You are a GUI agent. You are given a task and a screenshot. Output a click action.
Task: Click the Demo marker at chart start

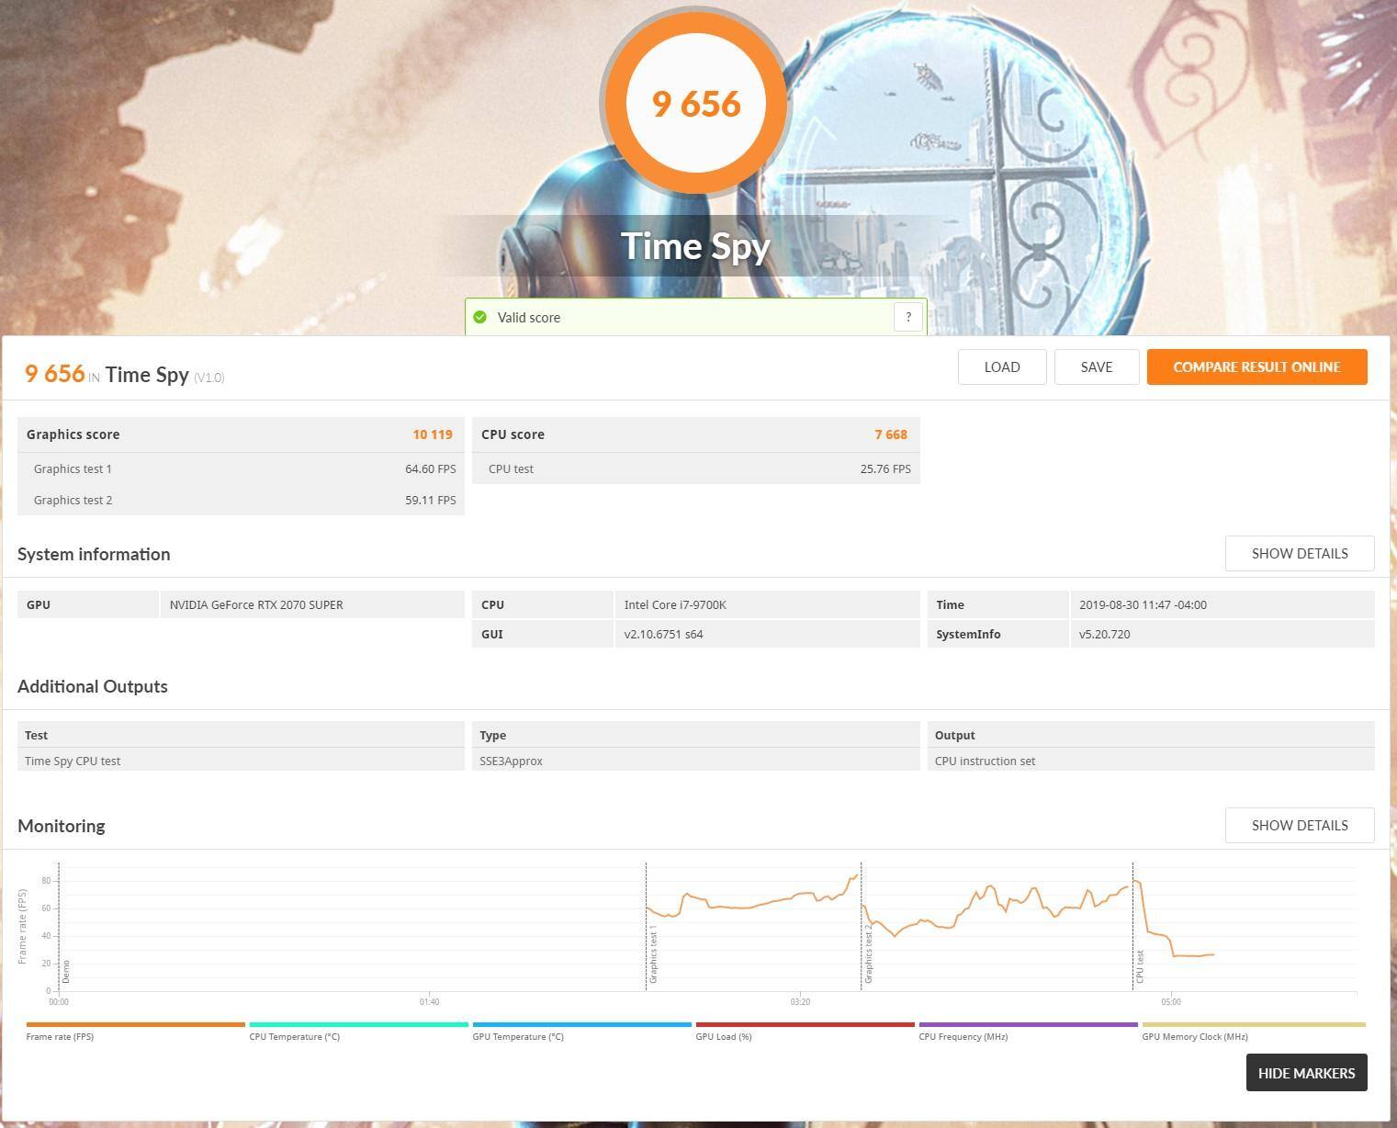pyautogui.click(x=65, y=971)
